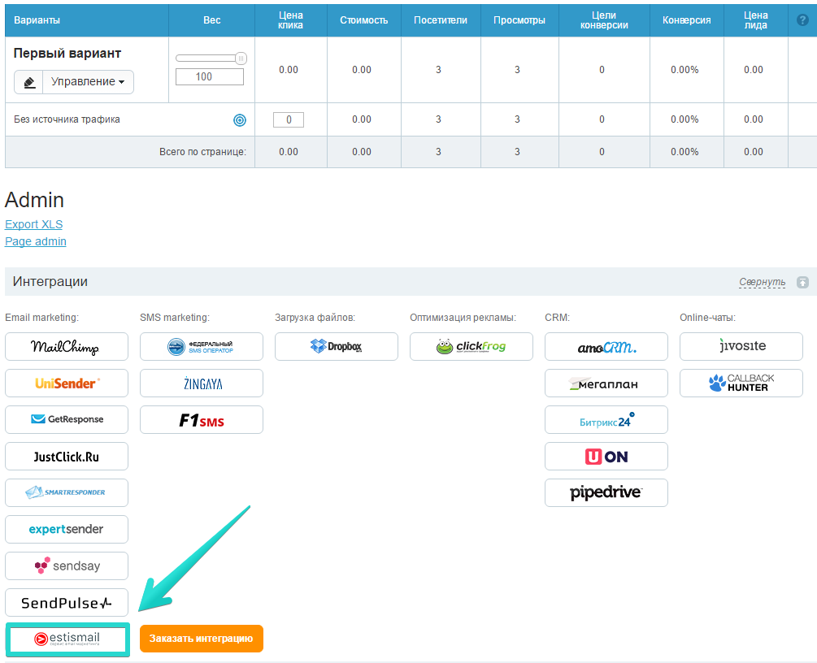
Task: Click the Цена клика column header
Action: tap(291, 20)
